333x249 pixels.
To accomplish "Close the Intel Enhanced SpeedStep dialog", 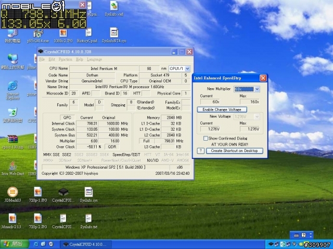I will pyautogui.click(x=263, y=78).
